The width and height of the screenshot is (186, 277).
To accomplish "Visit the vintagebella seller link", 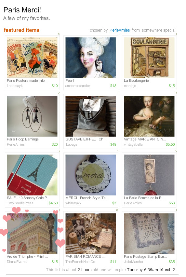I will click(133, 144).
